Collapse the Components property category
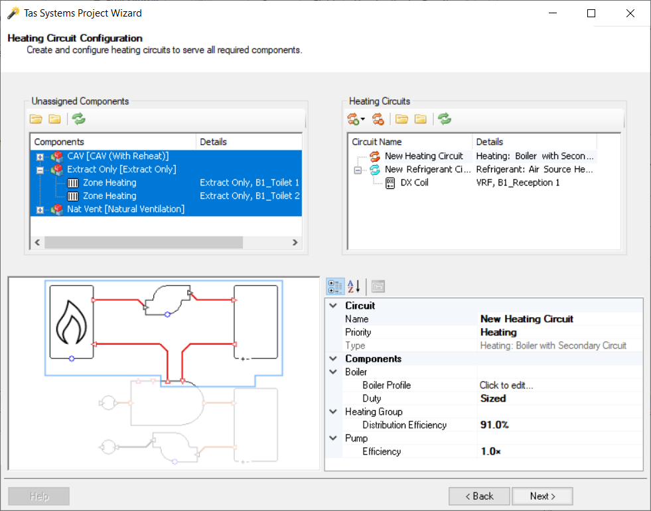This screenshot has width=651, height=511. [333, 359]
